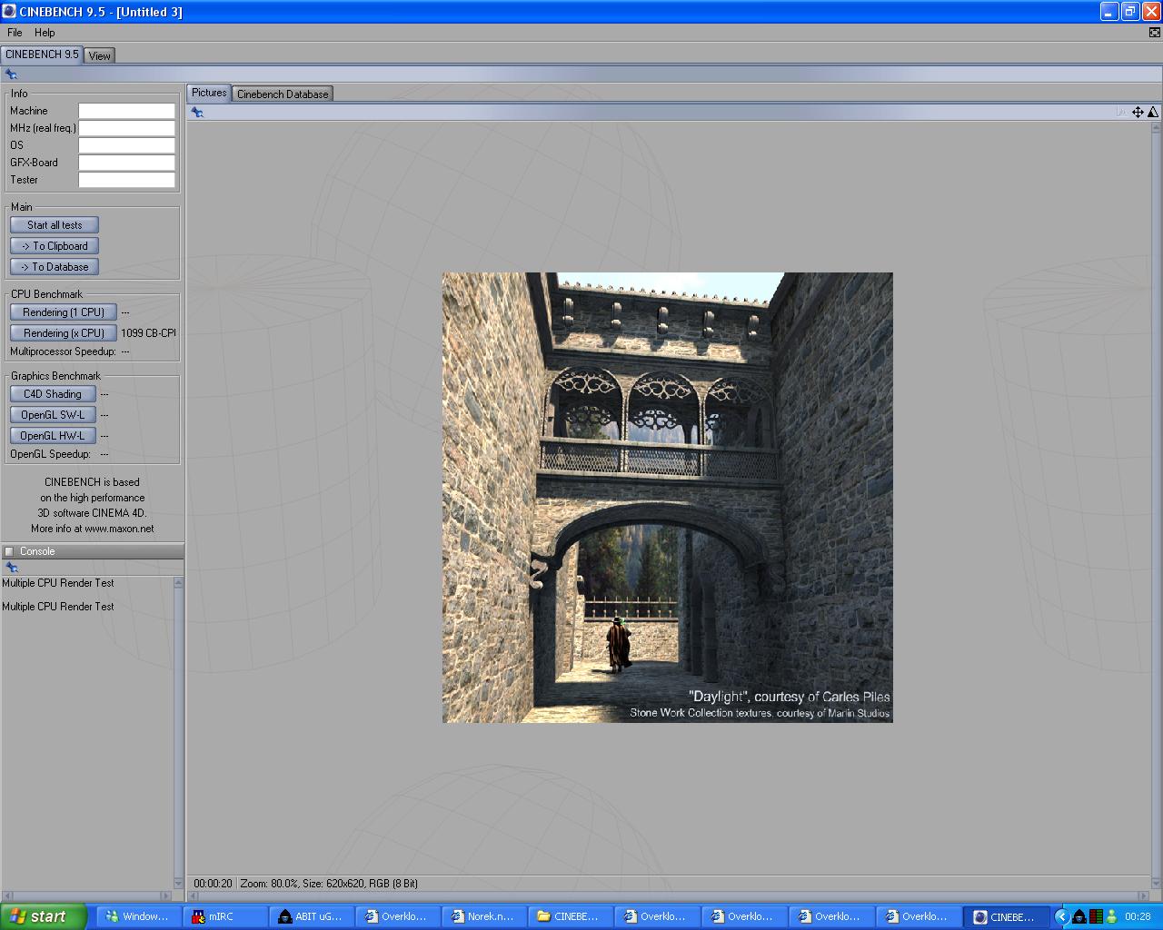The image size is (1163, 930).
Task: Click the OpenGL Speedup label
Action: click(50, 454)
